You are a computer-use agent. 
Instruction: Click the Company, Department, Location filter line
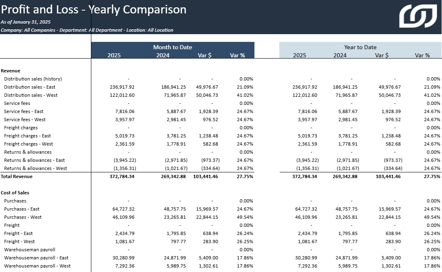87,30
